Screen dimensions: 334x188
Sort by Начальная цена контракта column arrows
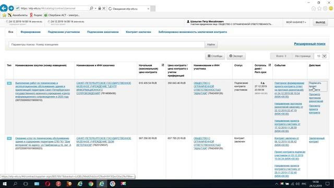point(163,65)
